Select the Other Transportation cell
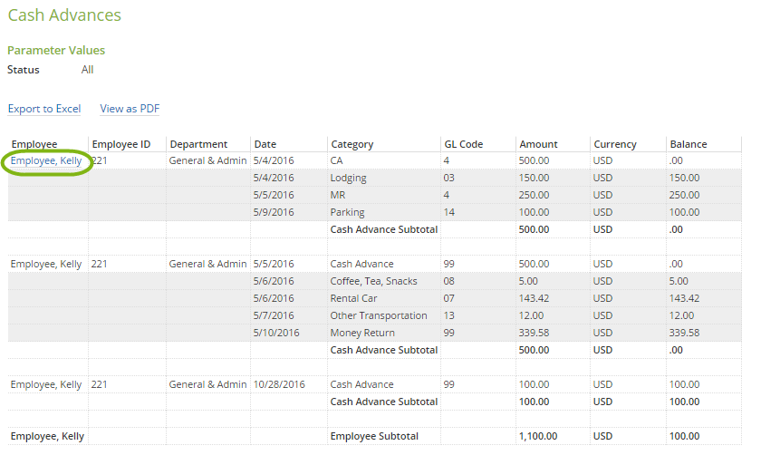761x455 pixels. pos(379,315)
